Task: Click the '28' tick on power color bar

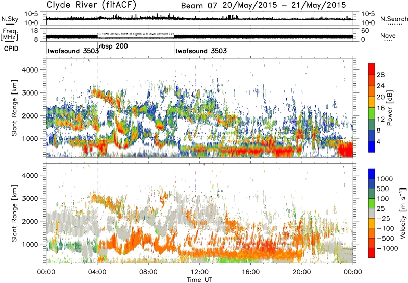Action: pyautogui.click(x=380, y=75)
